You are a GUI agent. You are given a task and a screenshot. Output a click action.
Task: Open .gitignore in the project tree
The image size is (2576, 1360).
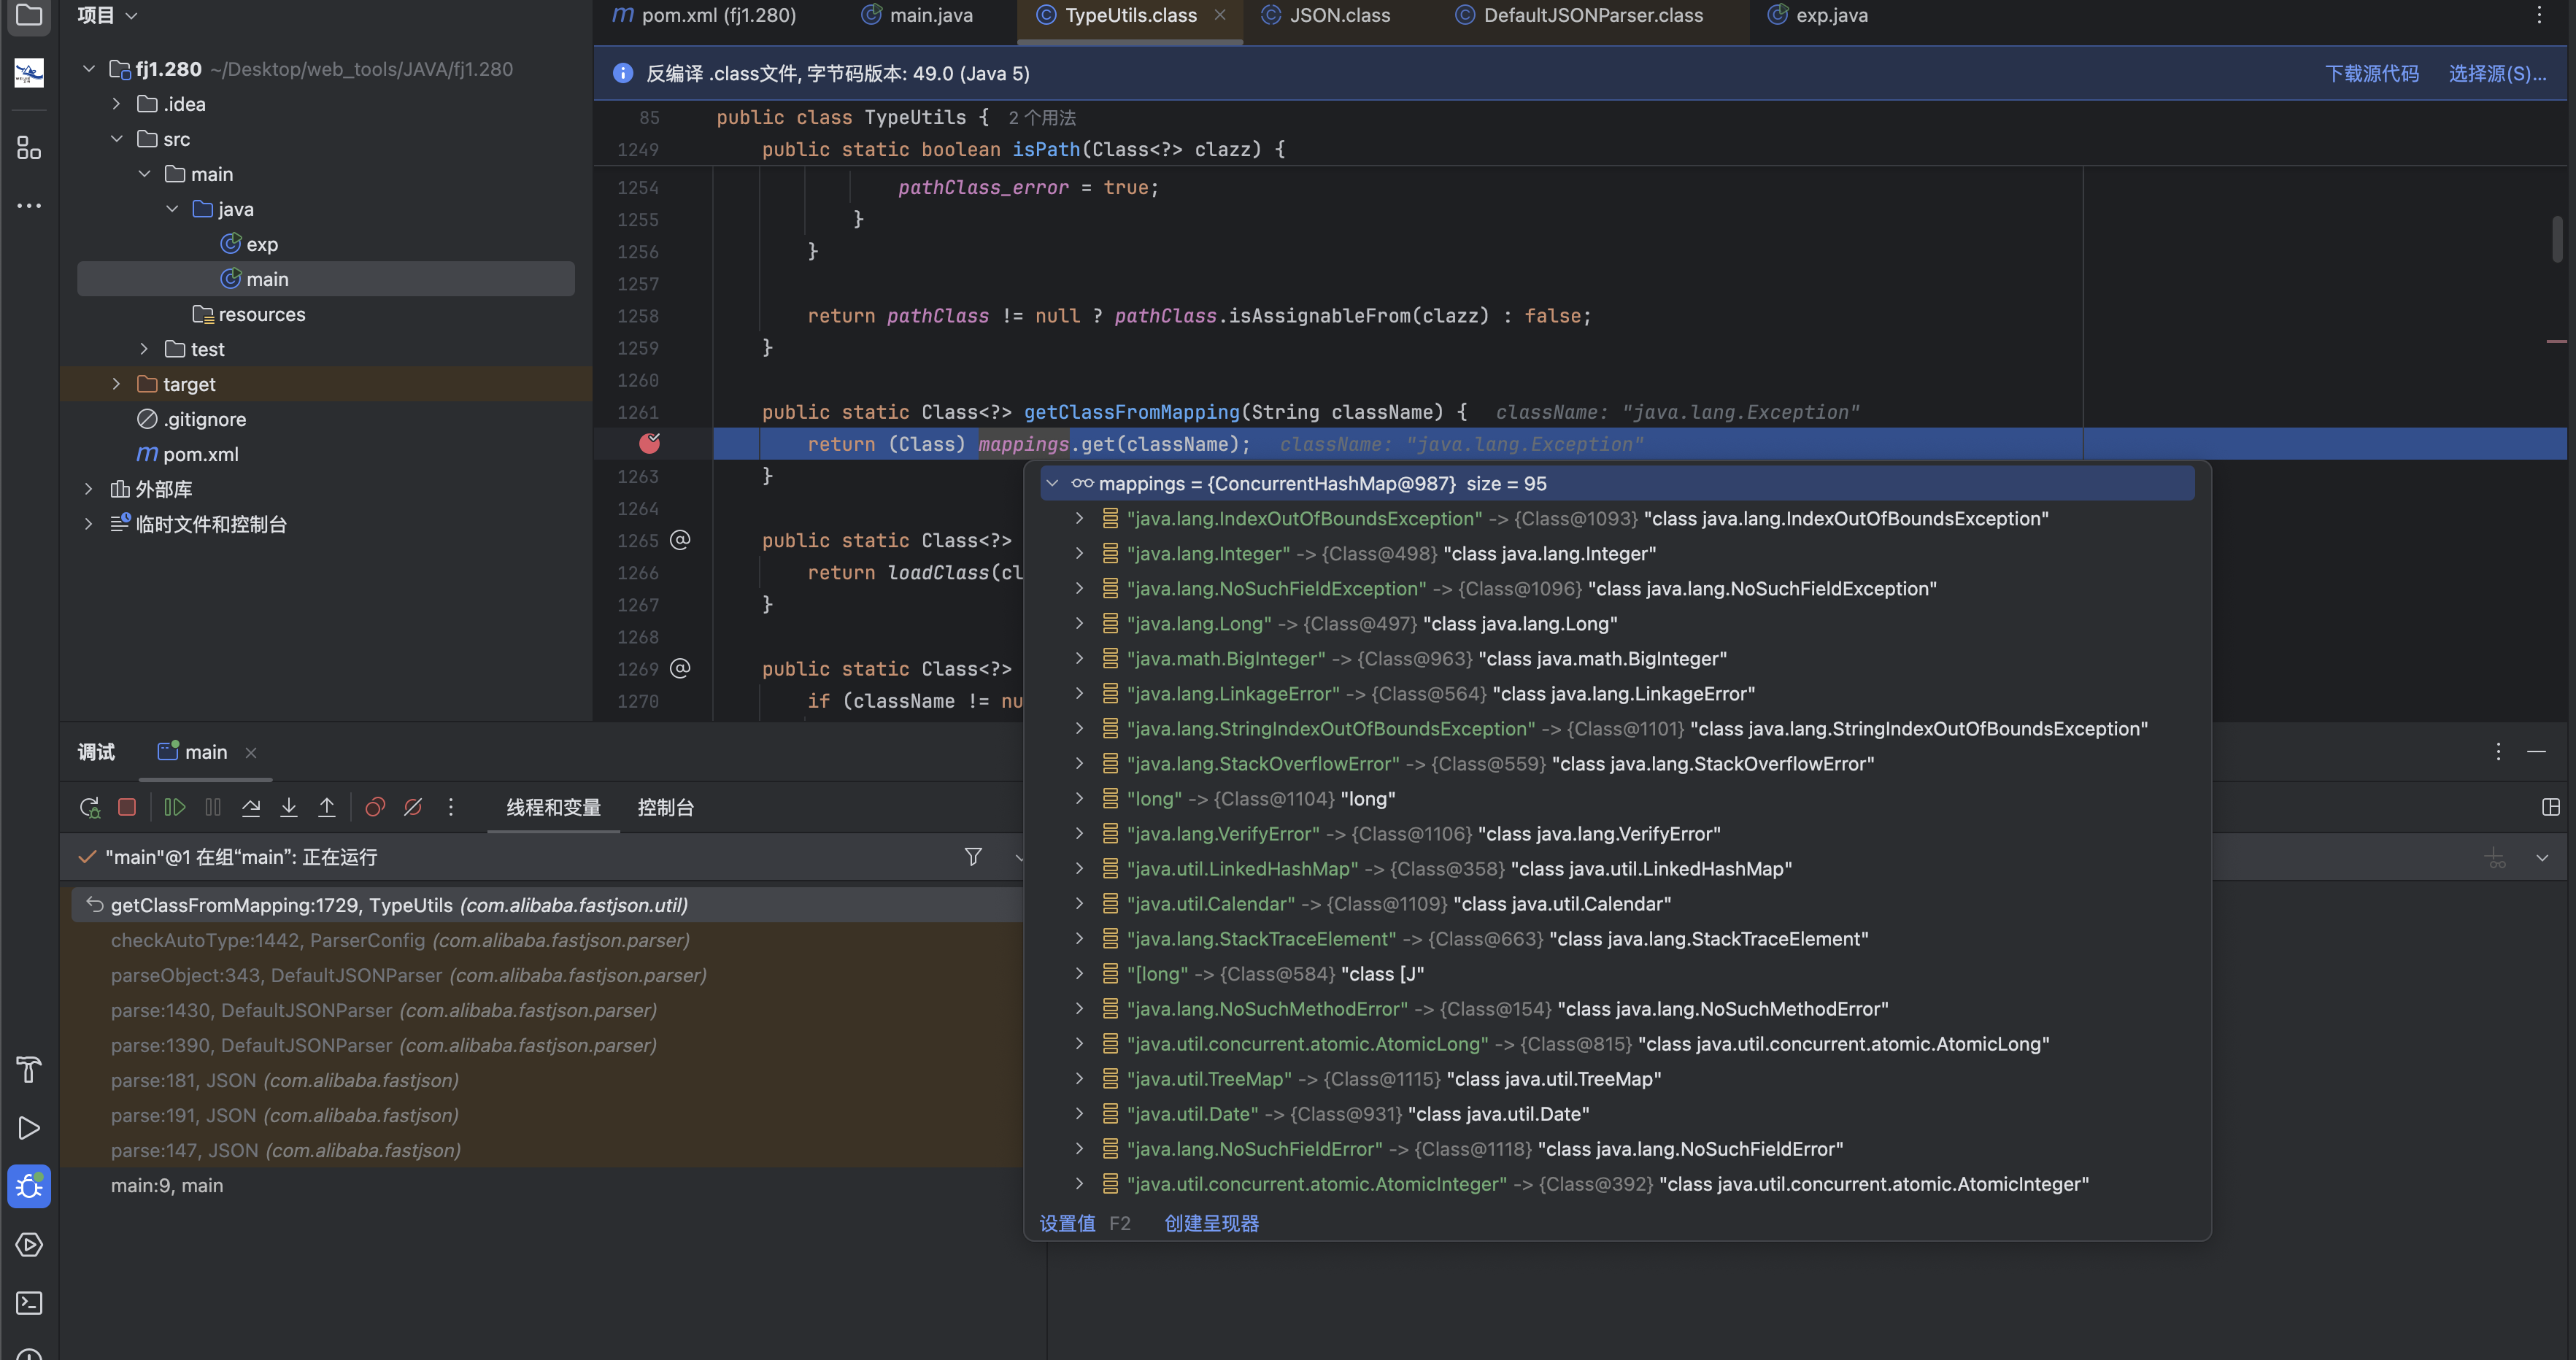point(191,419)
